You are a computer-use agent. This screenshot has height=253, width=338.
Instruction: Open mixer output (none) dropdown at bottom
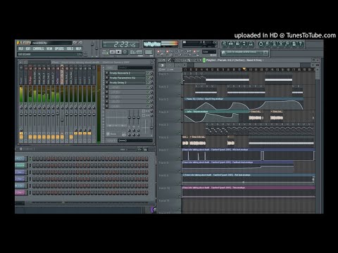tap(135, 141)
